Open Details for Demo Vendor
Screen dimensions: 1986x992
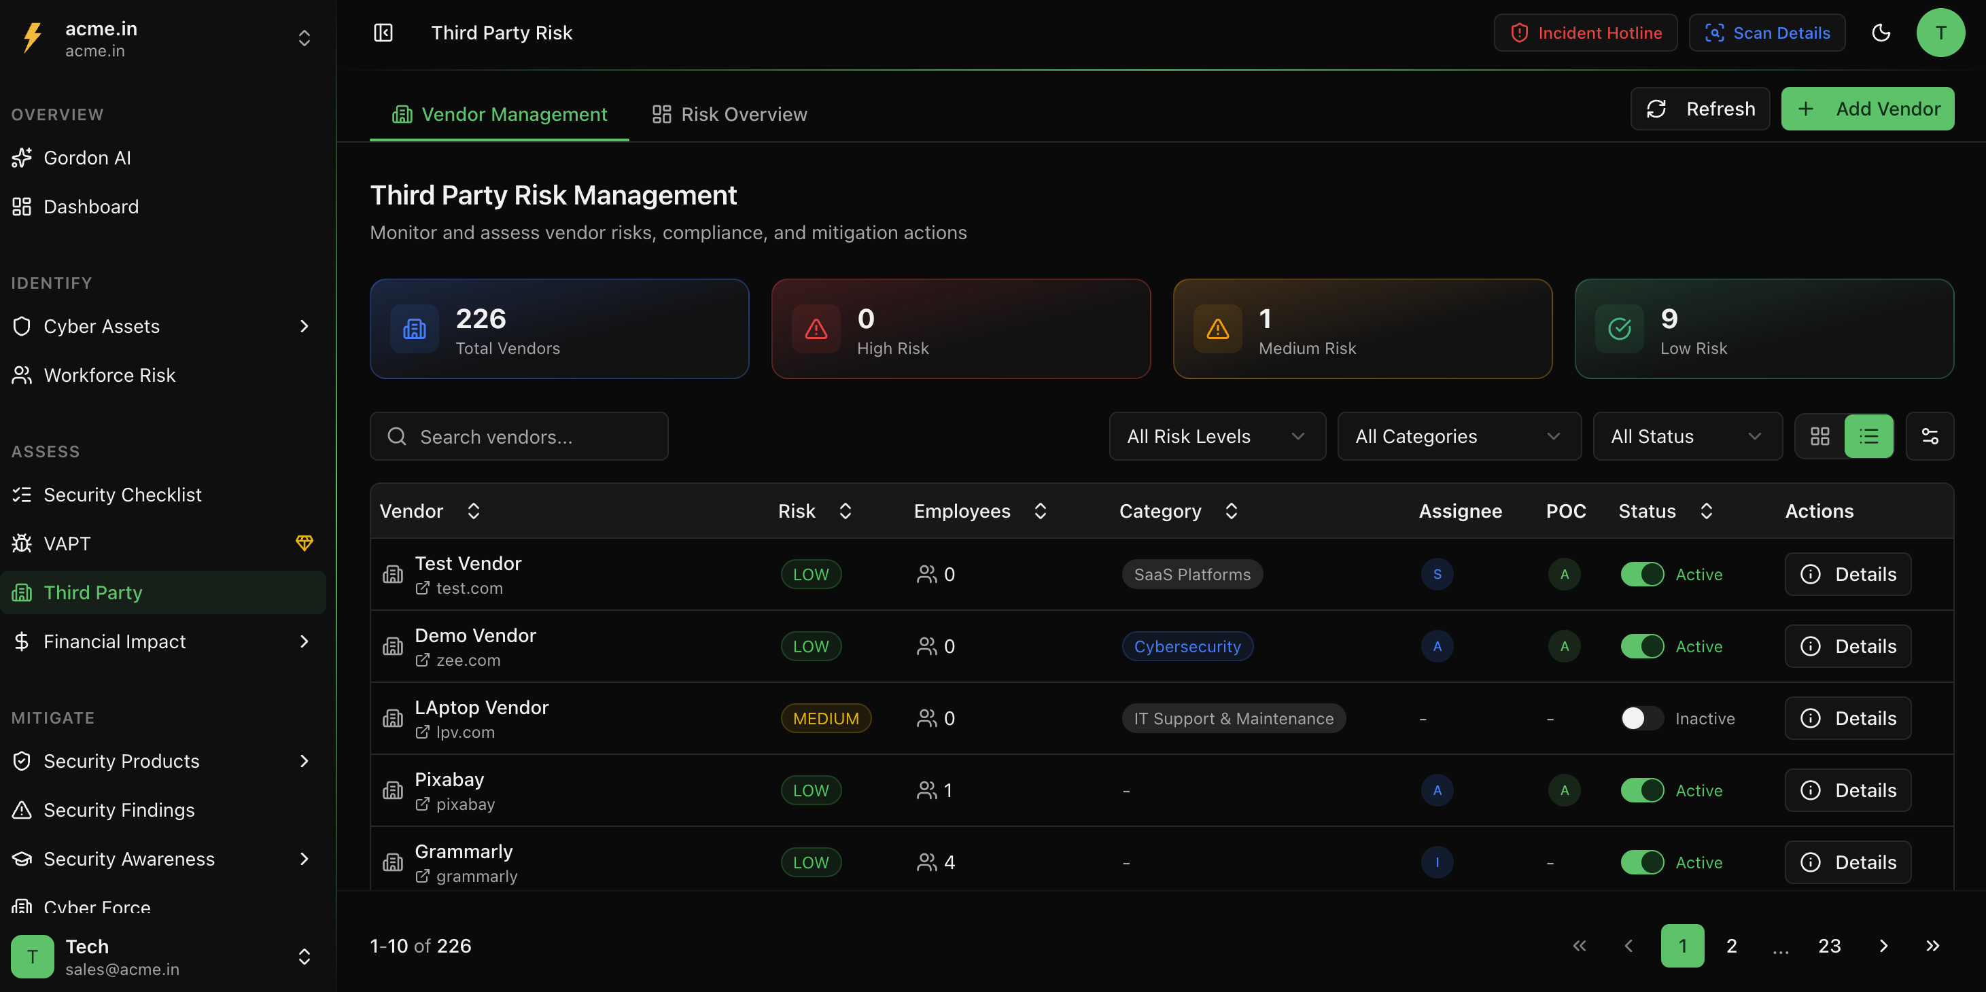pos(1847,647)
